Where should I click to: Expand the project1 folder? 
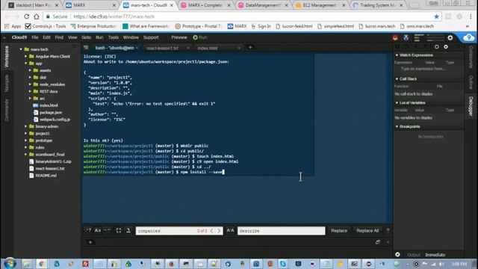point(26,133)
